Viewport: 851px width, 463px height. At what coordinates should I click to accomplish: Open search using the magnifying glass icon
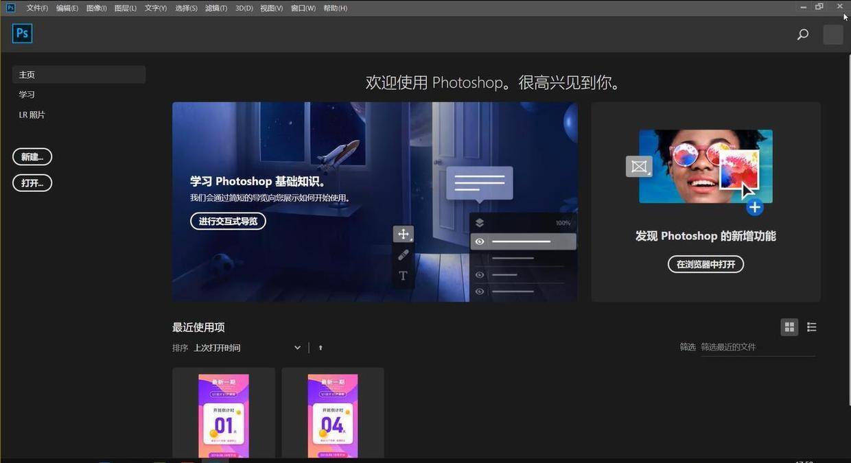pos(802,34)
